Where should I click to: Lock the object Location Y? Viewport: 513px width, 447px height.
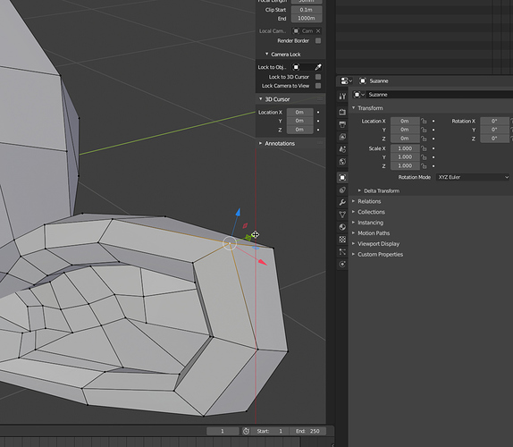click(424, 130)
